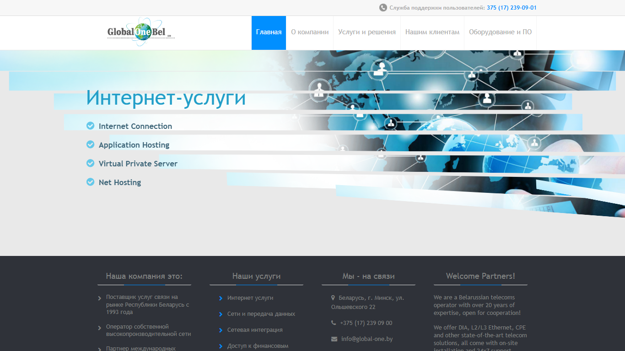Click the Наши услуги footer heading
Image resolution: width=625 pixels, height=351 pixels.
pyautogui.click(x=256, y=276)
